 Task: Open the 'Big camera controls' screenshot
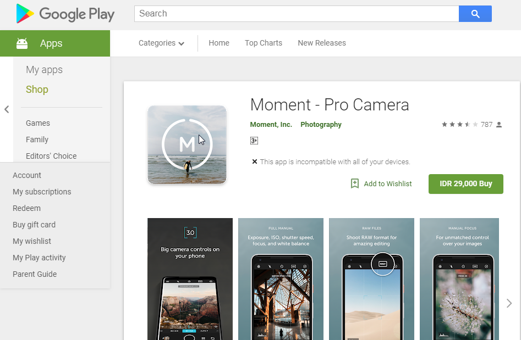[190, 279]
